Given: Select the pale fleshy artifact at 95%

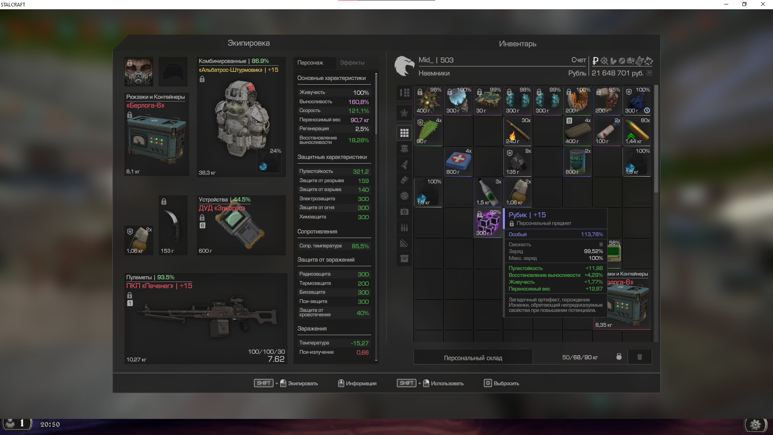Looking at the screenshot, I should tap(607, 100).
